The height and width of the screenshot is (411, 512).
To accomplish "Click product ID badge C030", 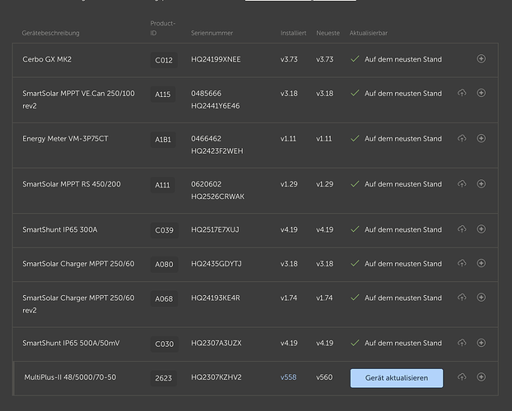I will 165,344.
